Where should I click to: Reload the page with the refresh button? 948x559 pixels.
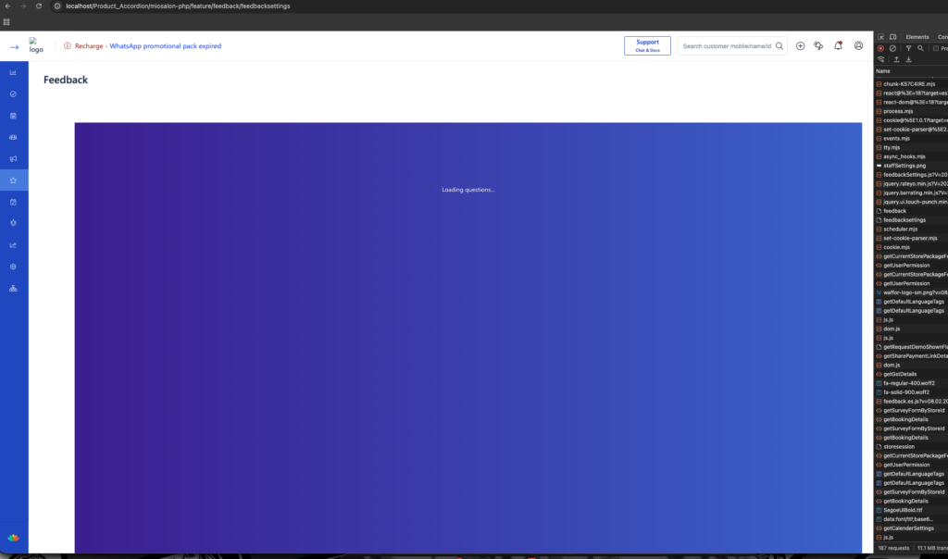click(39, 6)
